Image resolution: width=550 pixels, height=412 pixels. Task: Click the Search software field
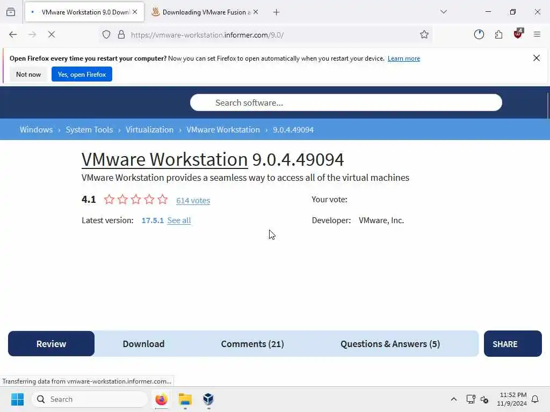346,102
